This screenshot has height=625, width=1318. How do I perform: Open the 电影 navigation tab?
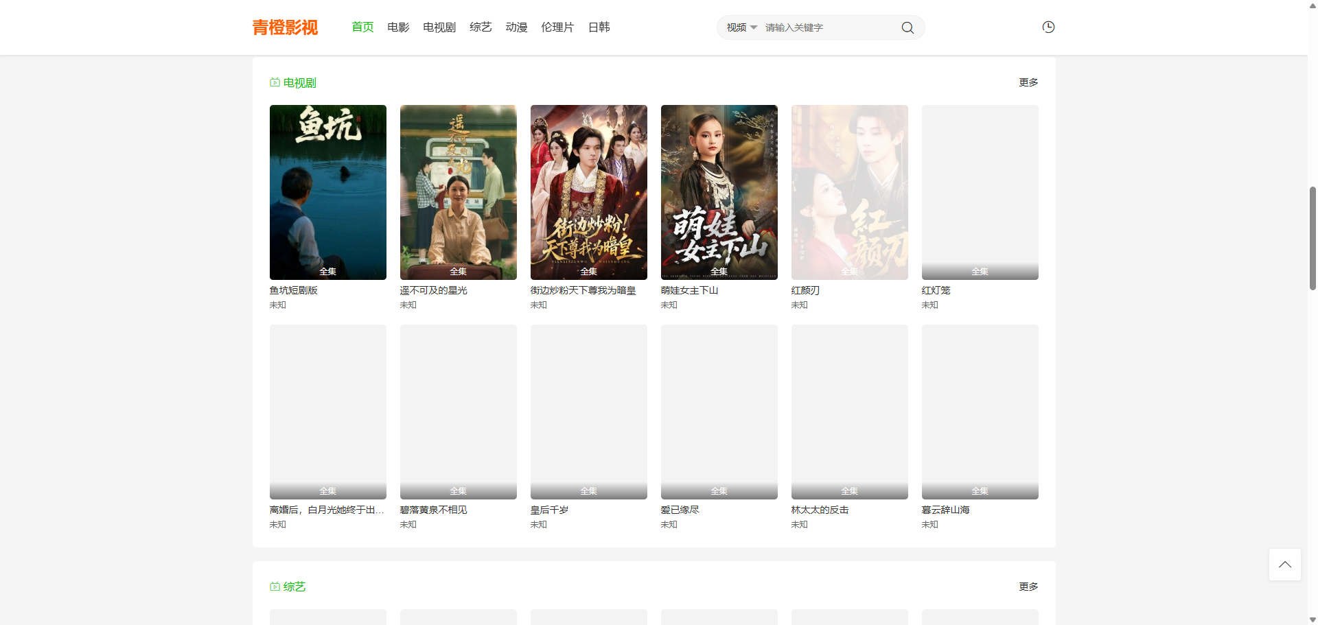[398, 27]
